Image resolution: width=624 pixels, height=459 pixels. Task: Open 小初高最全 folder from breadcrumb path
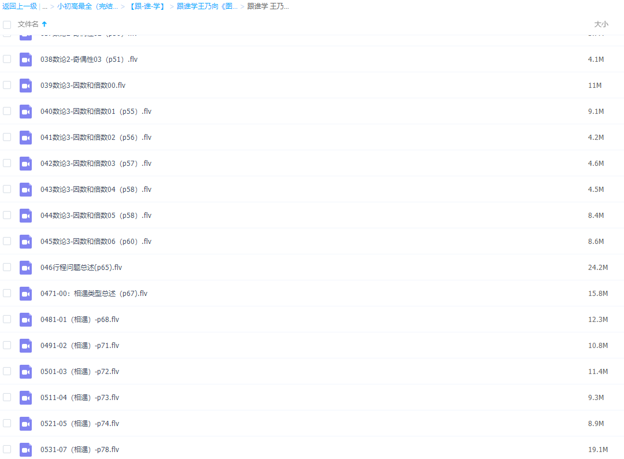click(x=87, y=6)
